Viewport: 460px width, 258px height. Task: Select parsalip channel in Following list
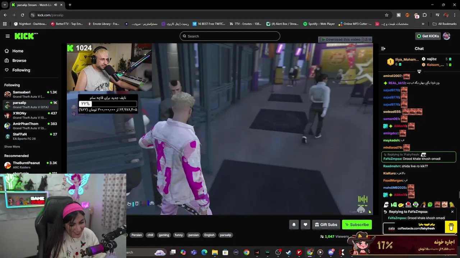click(31, 105)
